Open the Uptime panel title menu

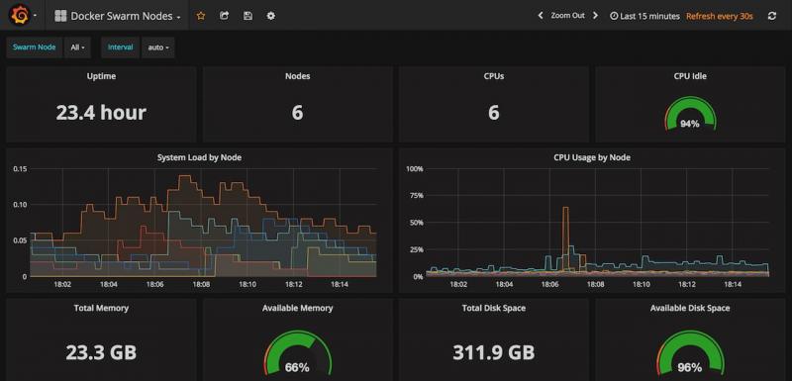click(x=101, y=77)
